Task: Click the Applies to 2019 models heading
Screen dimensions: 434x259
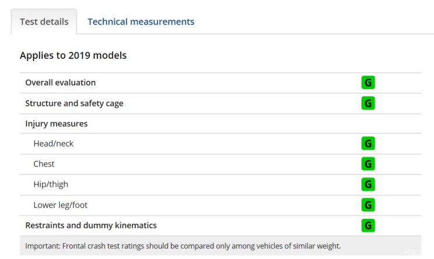Action: point(73,55)
